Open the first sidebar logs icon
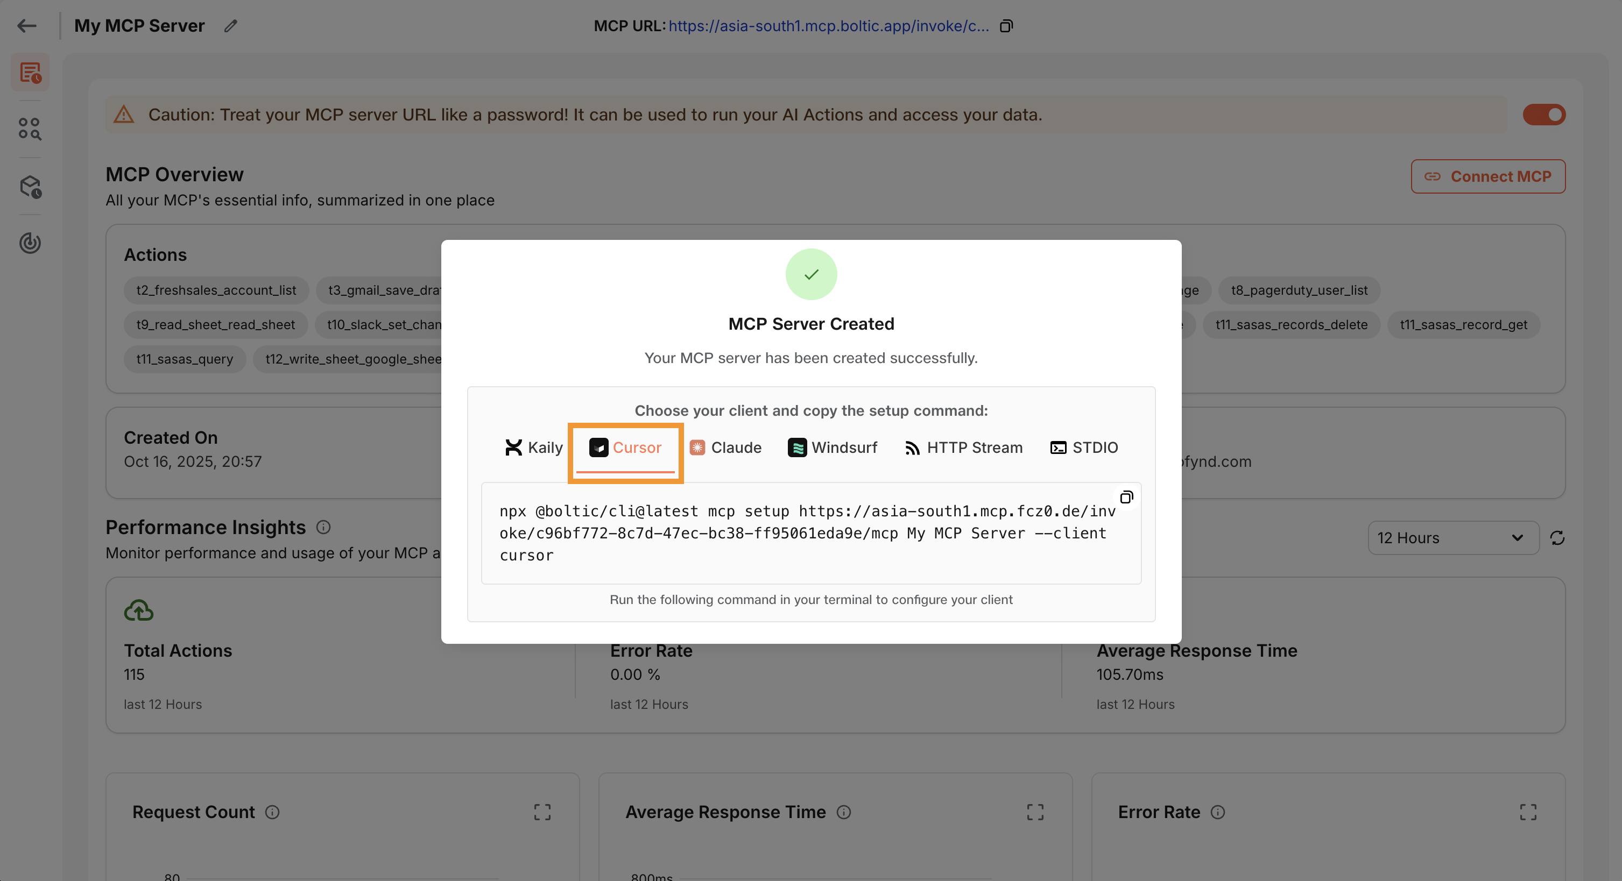Screen dimensions: 1622x881 point(30,73)
